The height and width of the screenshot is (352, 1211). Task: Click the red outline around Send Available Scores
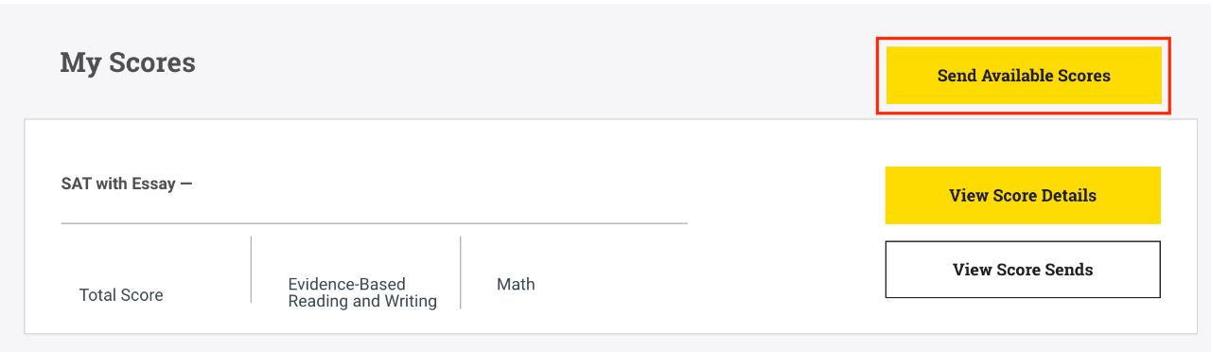click(1024, 39)
